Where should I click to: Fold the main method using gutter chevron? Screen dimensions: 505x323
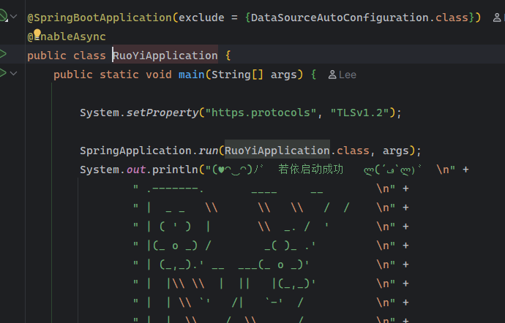(x=13, y=73)
